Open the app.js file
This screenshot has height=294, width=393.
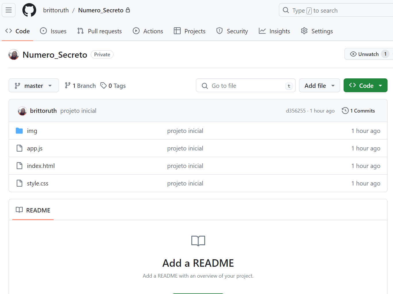coord(35,148)
